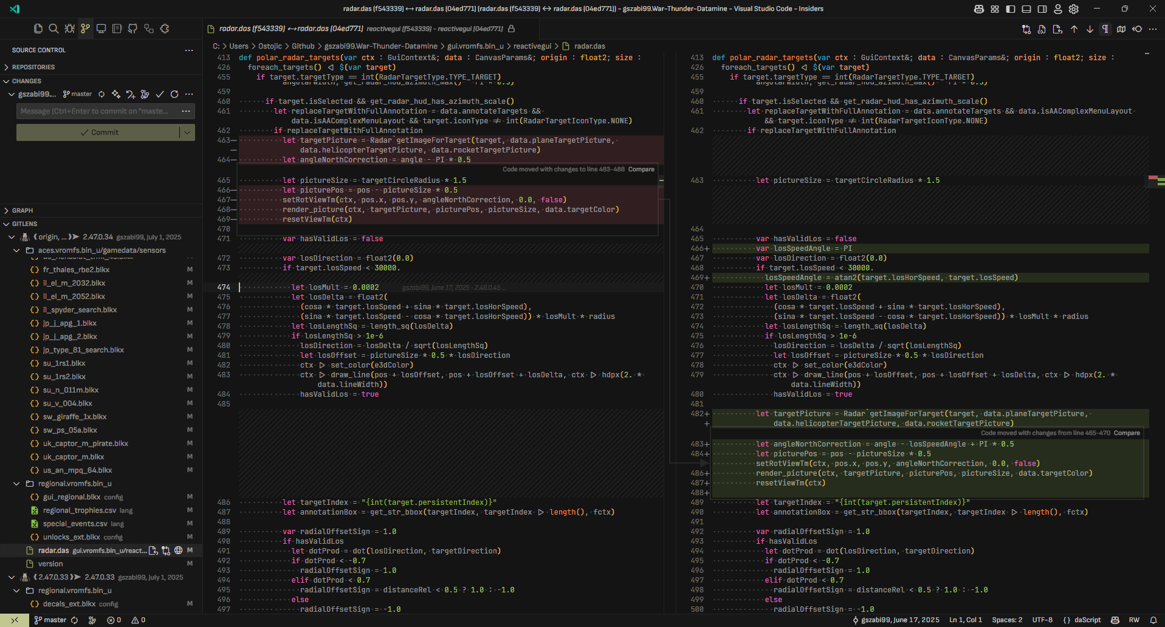Viewport: 1165px width, 627px height.
Task: Click the Commit button
Action: pos(98,132)
